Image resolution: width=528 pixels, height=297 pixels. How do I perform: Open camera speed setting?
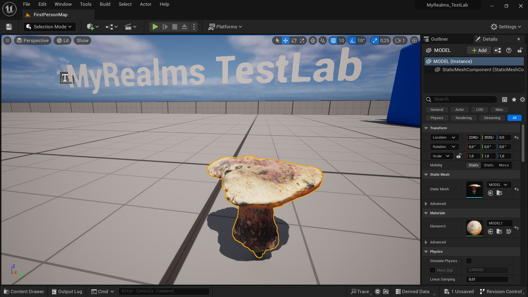(400, 40)
